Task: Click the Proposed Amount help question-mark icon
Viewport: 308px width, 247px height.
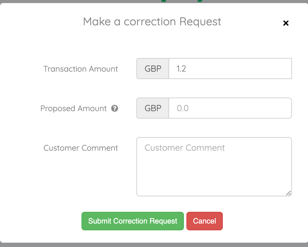Action: click(x=115, y=108)
